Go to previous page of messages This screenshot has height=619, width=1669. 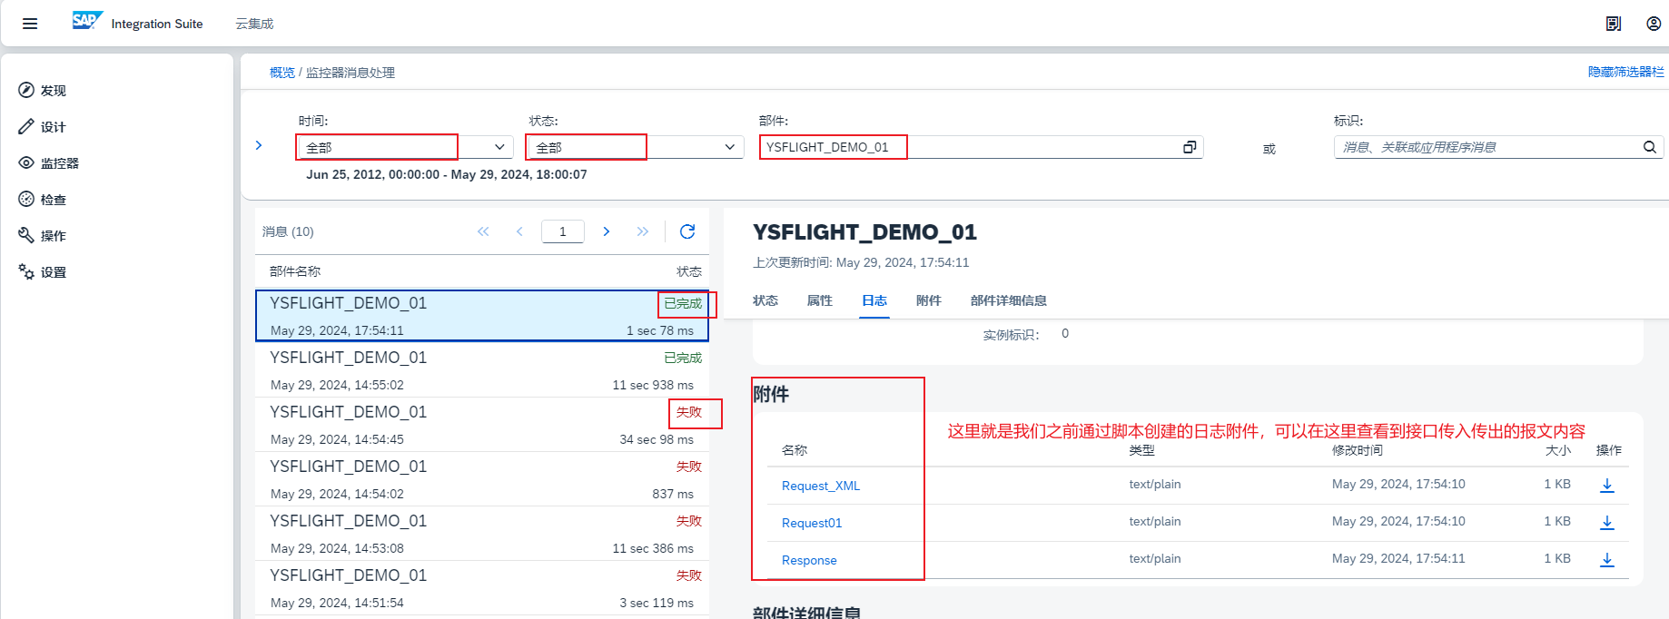(519, 231)
